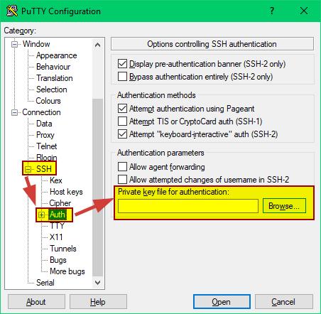321x314 pixels.
Task: Select the Cipher category
Action: (60, 203)
